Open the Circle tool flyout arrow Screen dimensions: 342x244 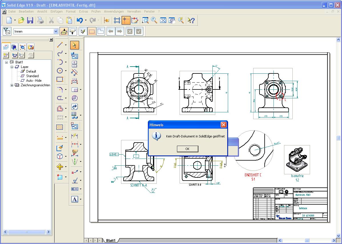coord(66,71)
